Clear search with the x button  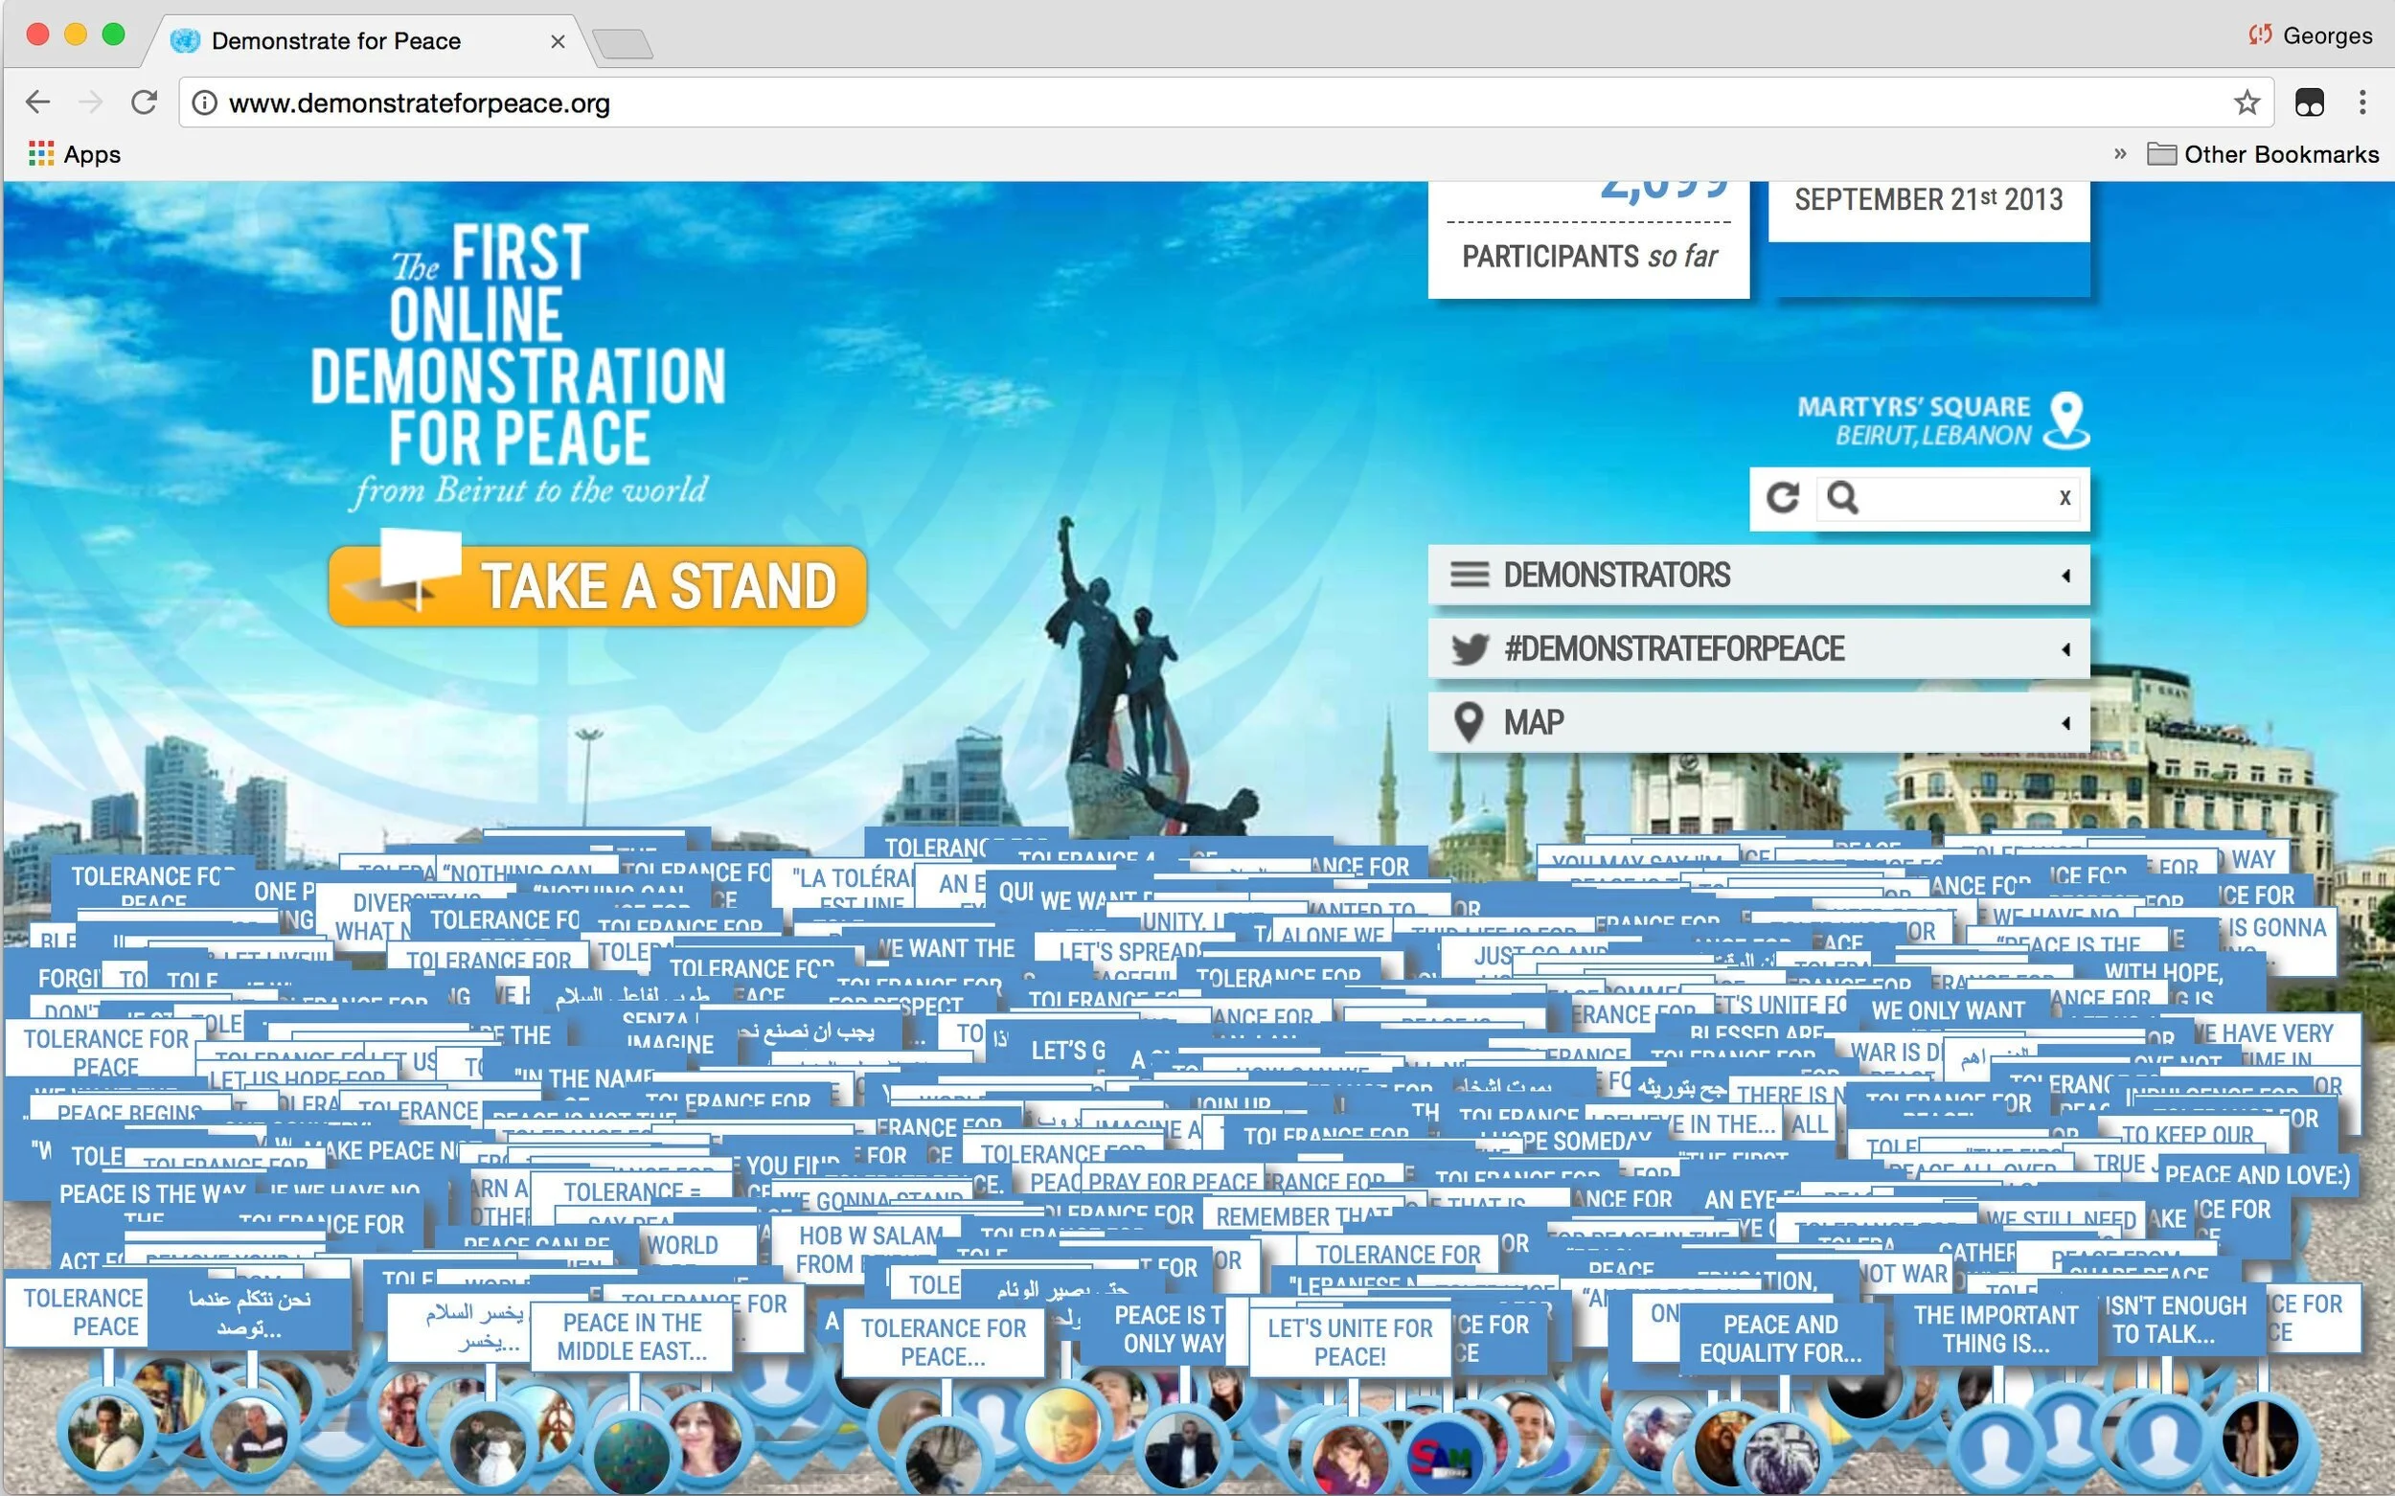(2064, 498)
